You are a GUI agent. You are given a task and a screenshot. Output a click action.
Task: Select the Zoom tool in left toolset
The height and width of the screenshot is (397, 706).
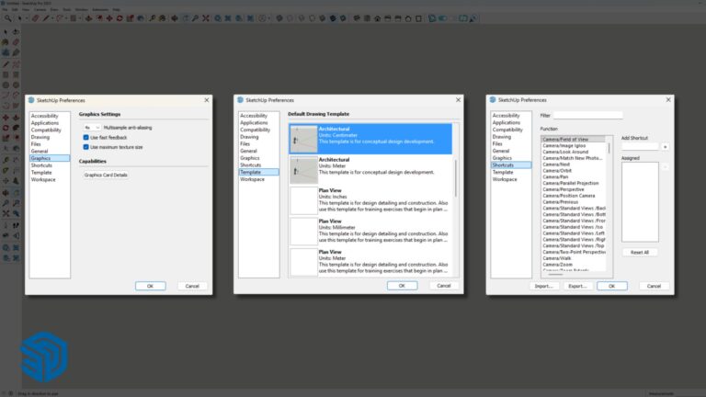pyautogui.click(x=6, y=203)
